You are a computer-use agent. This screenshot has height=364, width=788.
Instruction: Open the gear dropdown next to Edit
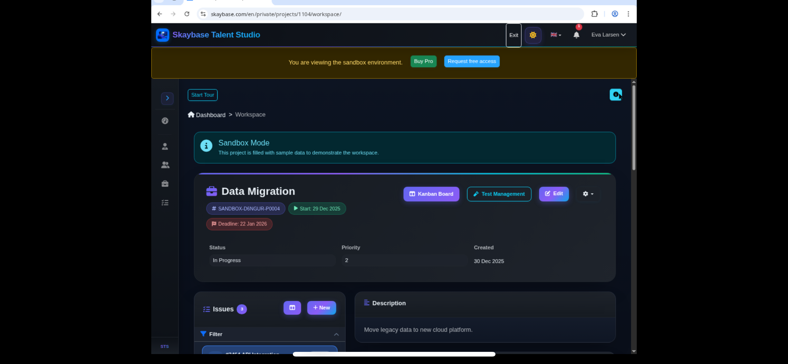click(x=588, y=194)
